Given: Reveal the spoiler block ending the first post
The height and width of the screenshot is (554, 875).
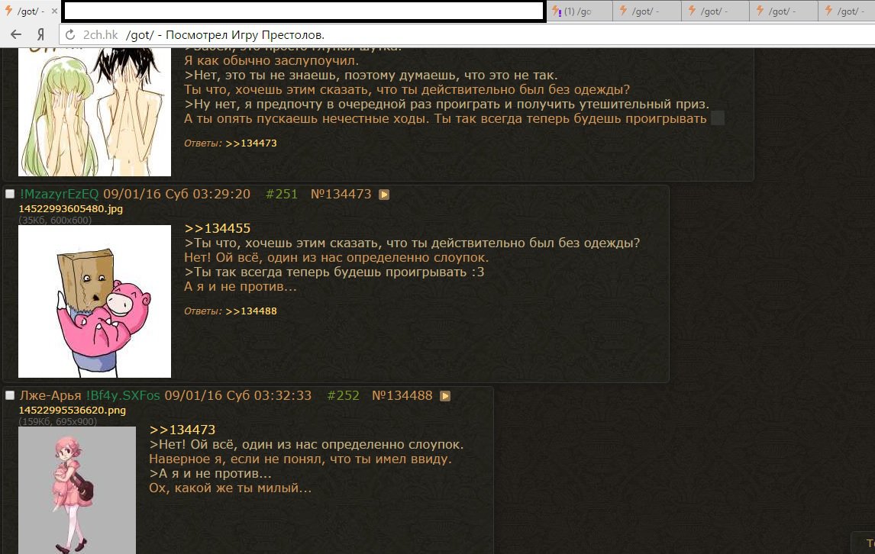Looking at the screenshot, I should pyautogui.click(x=718, y=118).
